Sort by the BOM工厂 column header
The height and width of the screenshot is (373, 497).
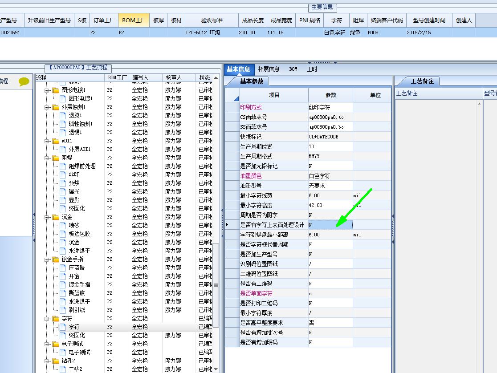(x=134, y=20)
